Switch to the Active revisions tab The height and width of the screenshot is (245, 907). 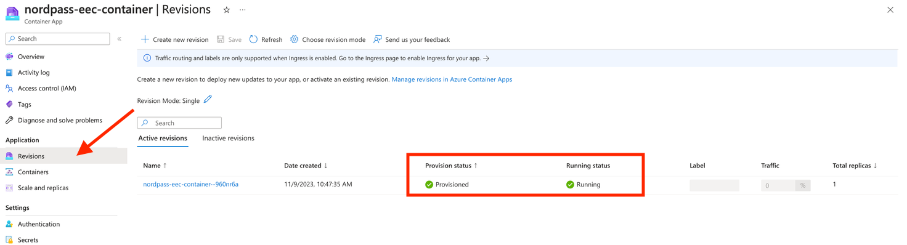163,139
